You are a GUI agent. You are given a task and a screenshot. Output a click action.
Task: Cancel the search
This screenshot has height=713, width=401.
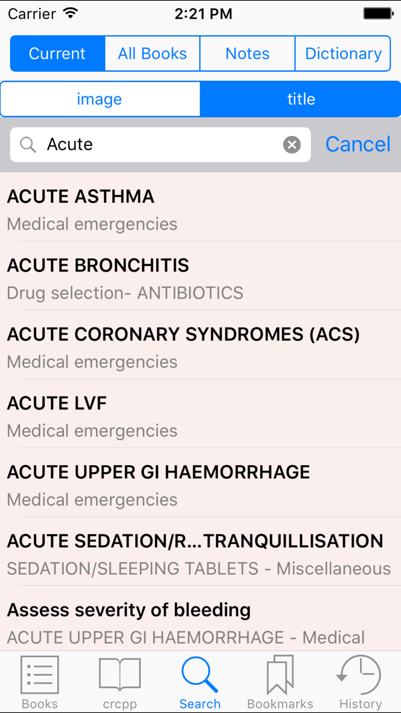(358, 144)
